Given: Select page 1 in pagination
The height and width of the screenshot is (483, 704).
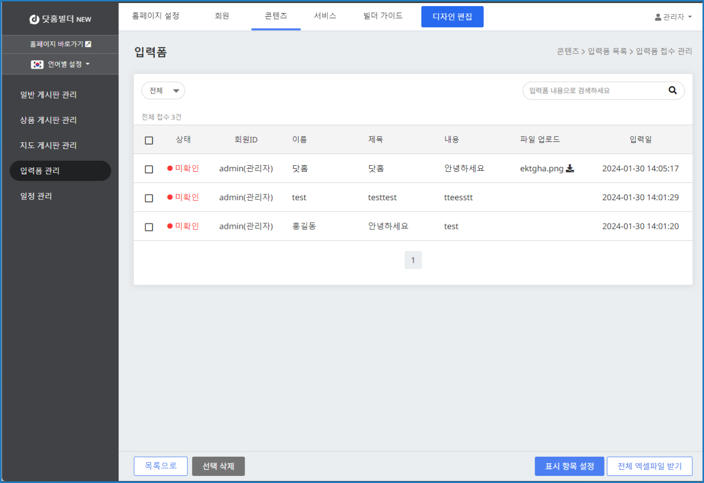Looking at the screenshot, I should click(413, 260).
